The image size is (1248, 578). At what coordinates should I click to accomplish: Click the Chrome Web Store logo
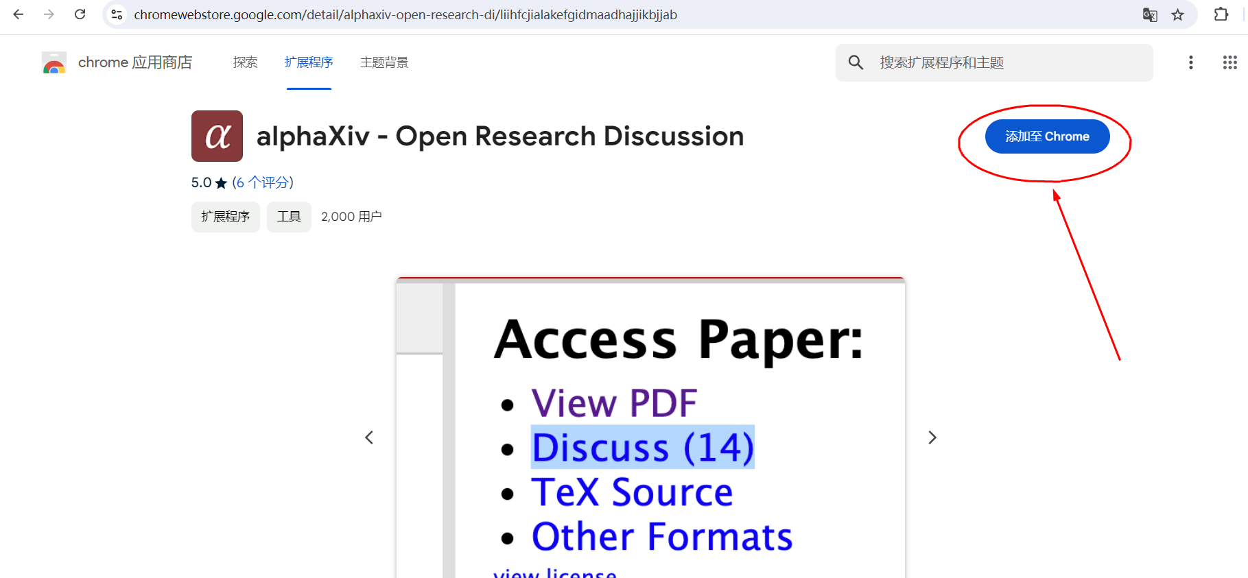[x=54, y=62]
